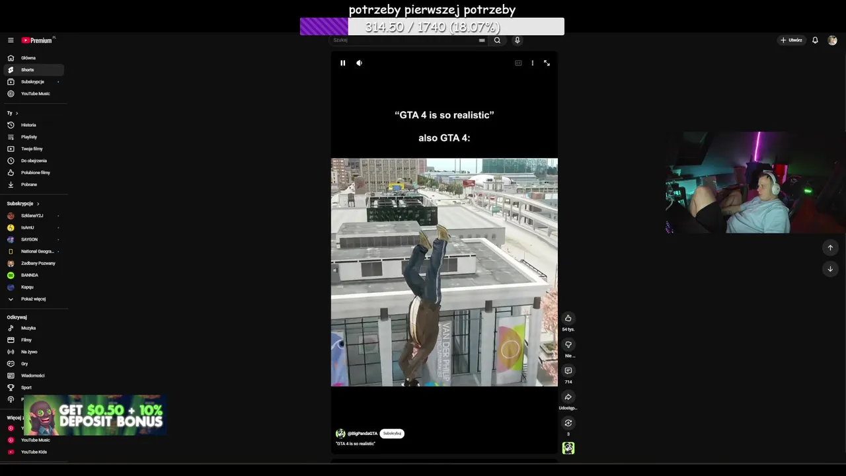
Task: Open the Short's three-dot options menu
Action: point(532,63)
